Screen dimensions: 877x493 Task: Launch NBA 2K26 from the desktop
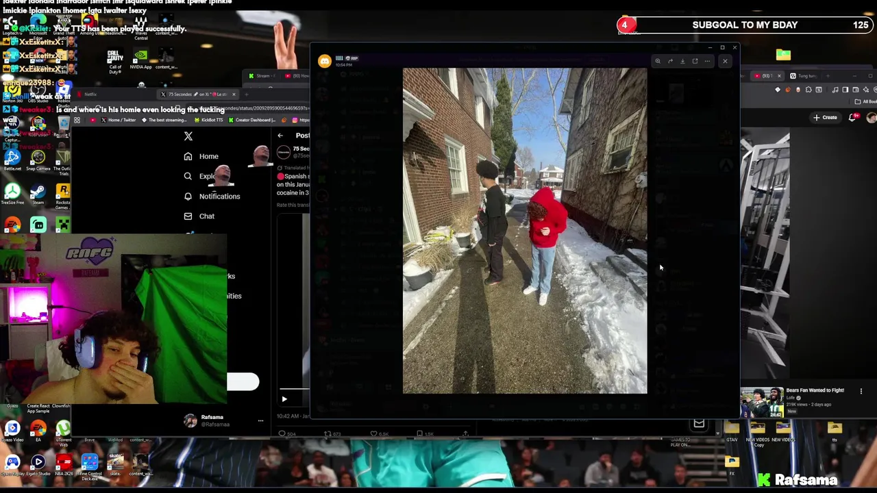[x=64, y=464]
